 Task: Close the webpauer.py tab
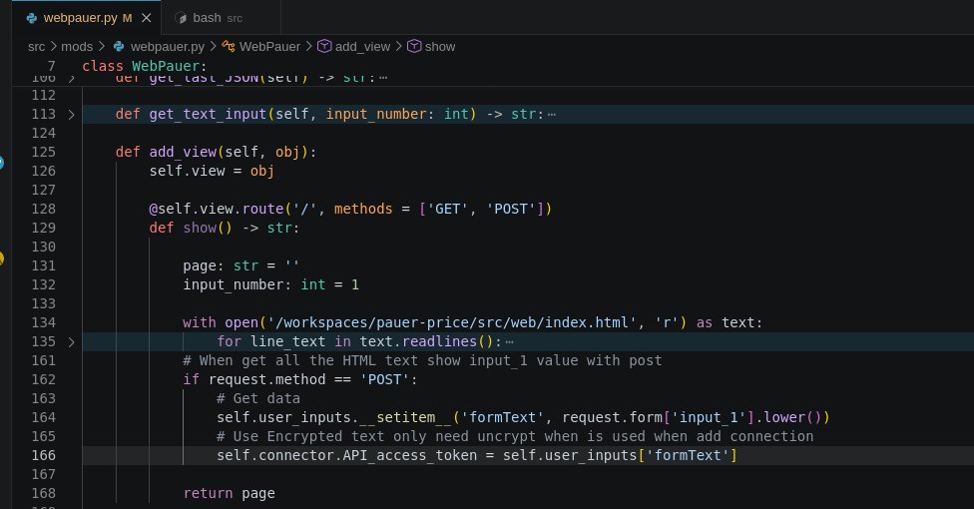[x=147, y=18]
